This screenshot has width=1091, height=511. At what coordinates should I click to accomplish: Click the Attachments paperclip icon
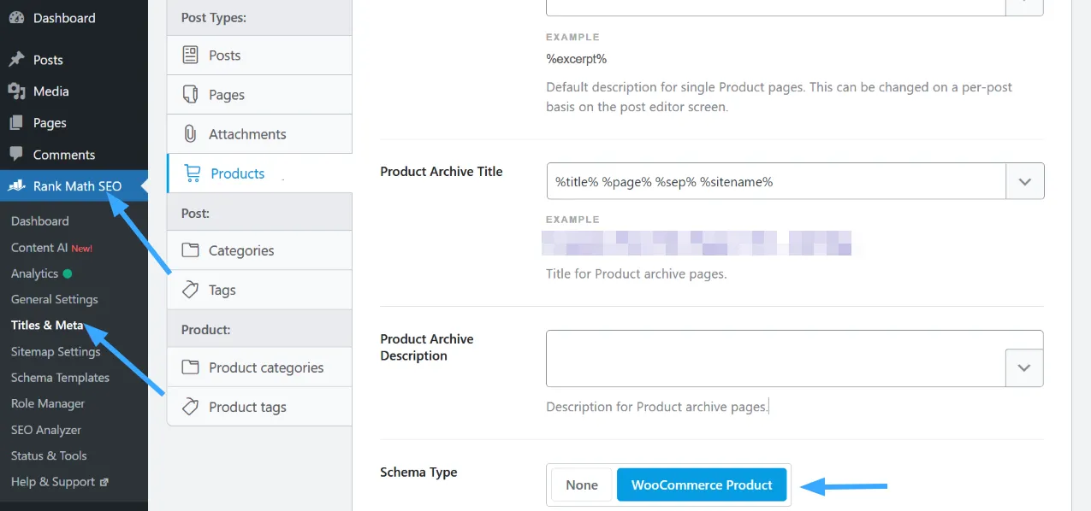point(191,134)
